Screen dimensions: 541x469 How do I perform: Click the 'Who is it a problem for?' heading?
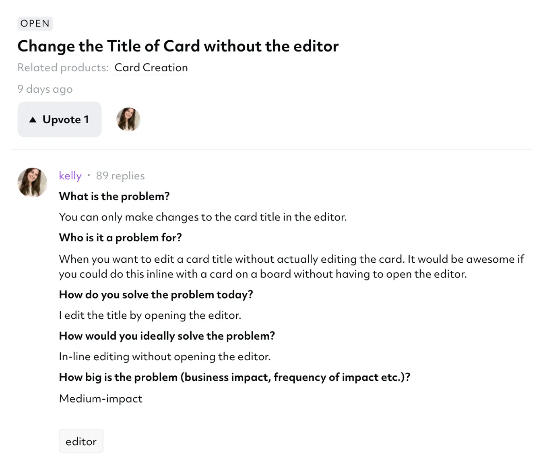click(x=120, y=238)
